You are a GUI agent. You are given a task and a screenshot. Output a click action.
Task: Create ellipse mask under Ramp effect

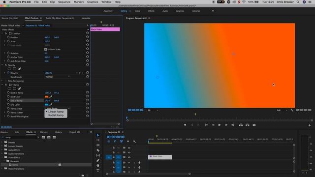9,88
